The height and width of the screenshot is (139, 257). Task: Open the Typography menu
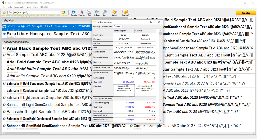point(19,7)
